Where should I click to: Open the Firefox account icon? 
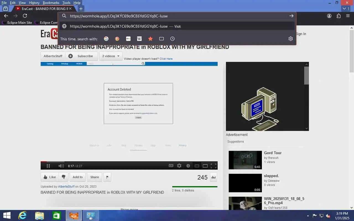click(329, 16)
